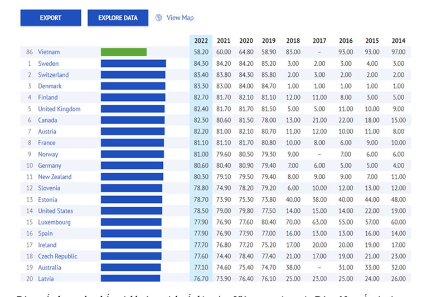Select the 2019 column header
The image size is (446, 297).
coord(269,41)
